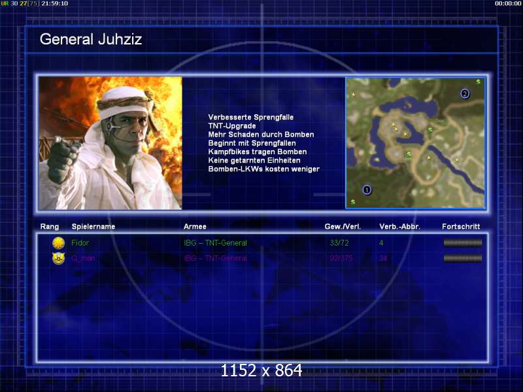Viewport: 523px width, 392px height.
Task: Click the TNT-Upgrade line
Action: coord(232,126)
